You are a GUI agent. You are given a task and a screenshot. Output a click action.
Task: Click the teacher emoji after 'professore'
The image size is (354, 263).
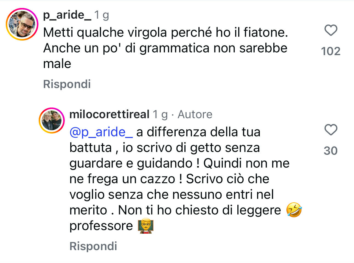(x=145, y=226)
